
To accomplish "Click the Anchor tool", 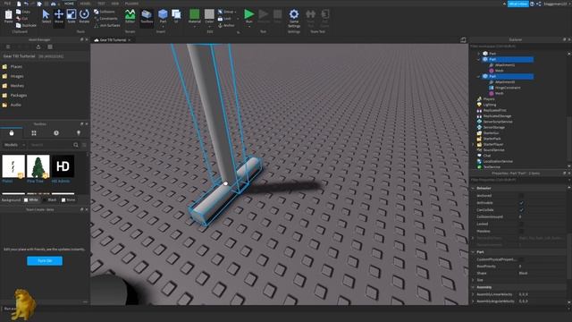I will 226,26.
